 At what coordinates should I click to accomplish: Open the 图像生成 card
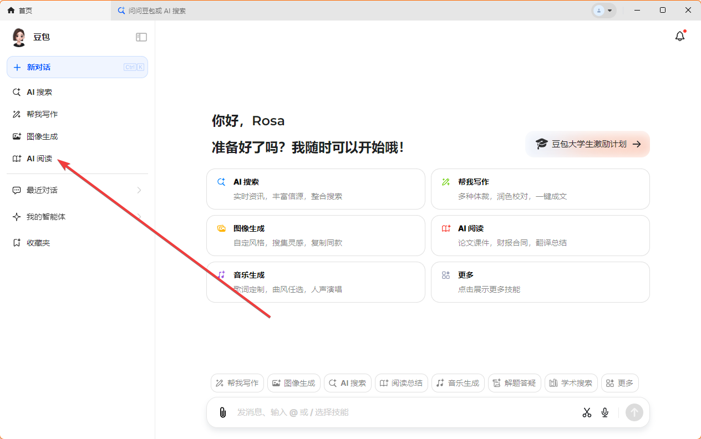click(x=316, y=236)
